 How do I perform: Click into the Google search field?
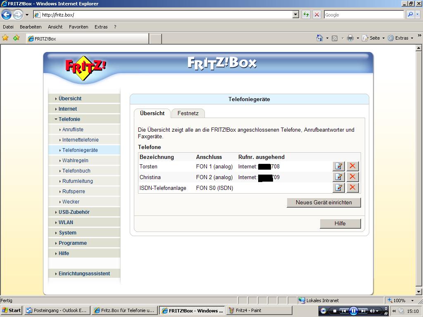click(364, 15)
